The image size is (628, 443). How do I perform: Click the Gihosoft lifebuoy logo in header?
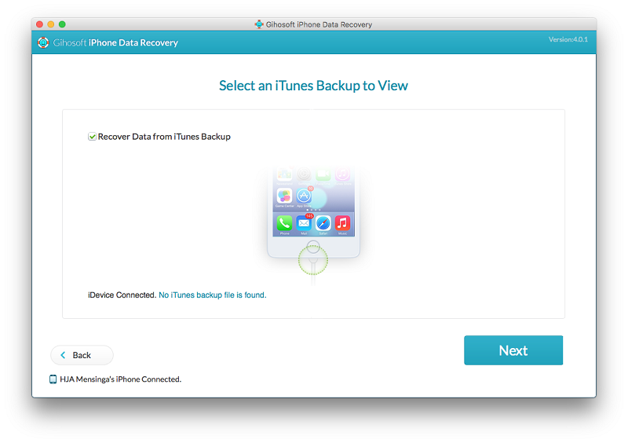click(43, 42)
